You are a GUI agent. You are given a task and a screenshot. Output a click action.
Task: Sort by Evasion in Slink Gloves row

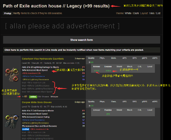[x=108, y=110]
